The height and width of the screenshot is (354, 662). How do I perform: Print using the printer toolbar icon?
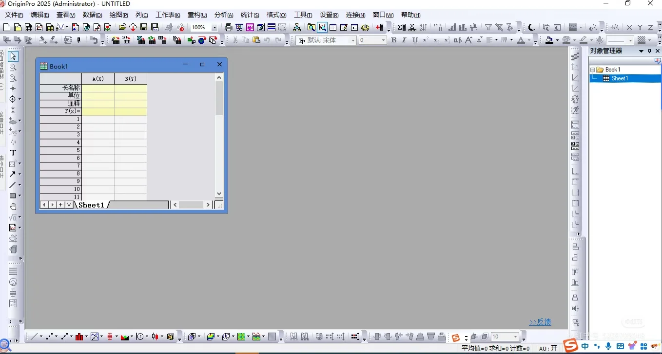[228, 28]
